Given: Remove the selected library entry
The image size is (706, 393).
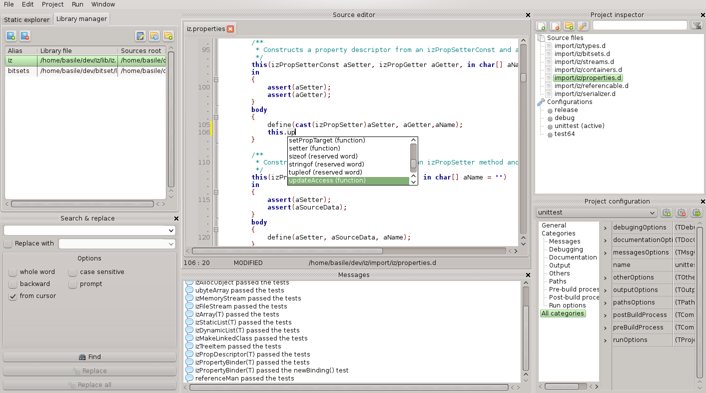Looking at the screenshot, I should (25, 36).
